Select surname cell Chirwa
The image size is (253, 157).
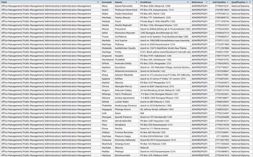click(107, 86)
